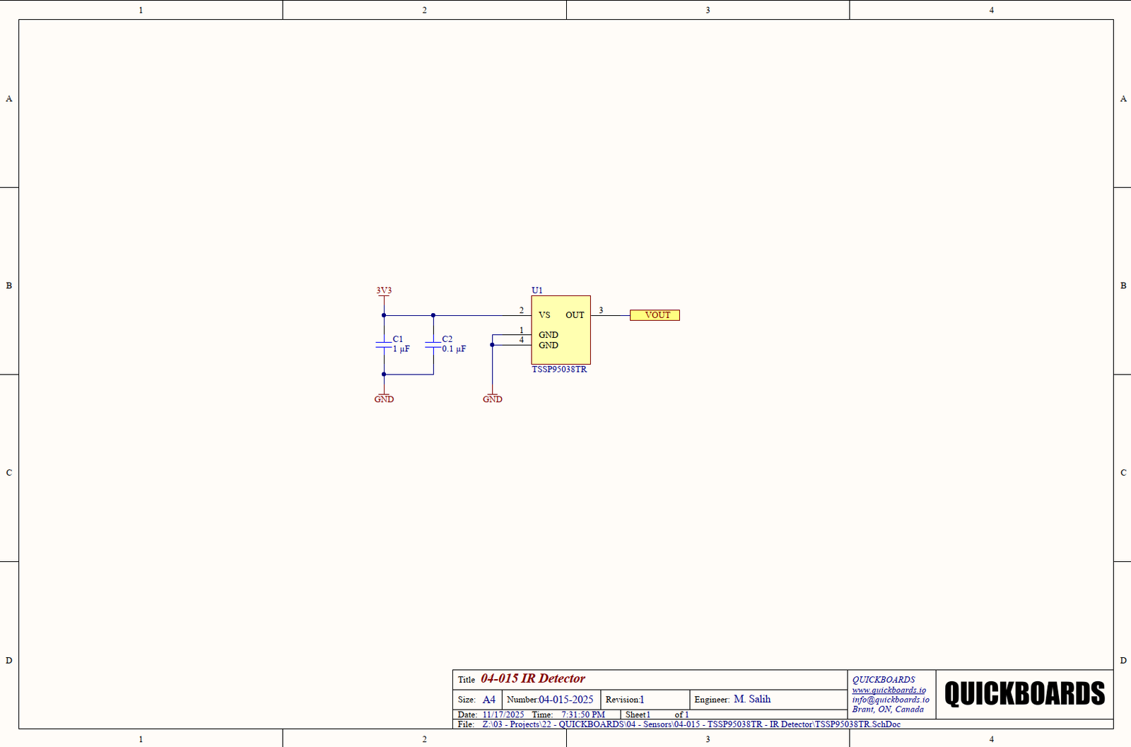Image resolution: width=1131 pixels, height=747 pixels.
Task: Select the U1 designator label
Action: click(x=537, y=290)
